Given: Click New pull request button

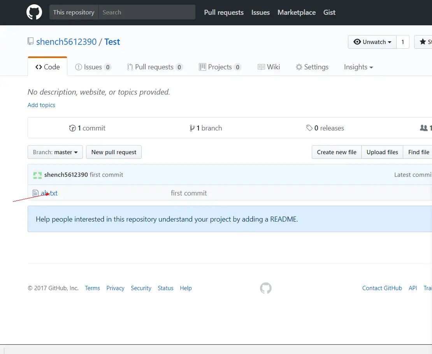Looking at the screenshot, I should (114, 152).
